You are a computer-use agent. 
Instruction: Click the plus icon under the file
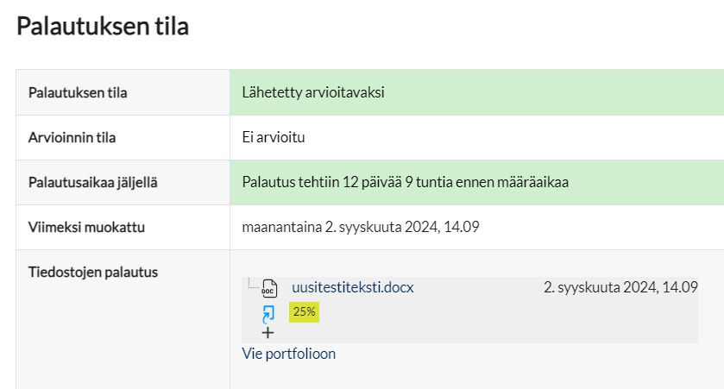[268, 332]
